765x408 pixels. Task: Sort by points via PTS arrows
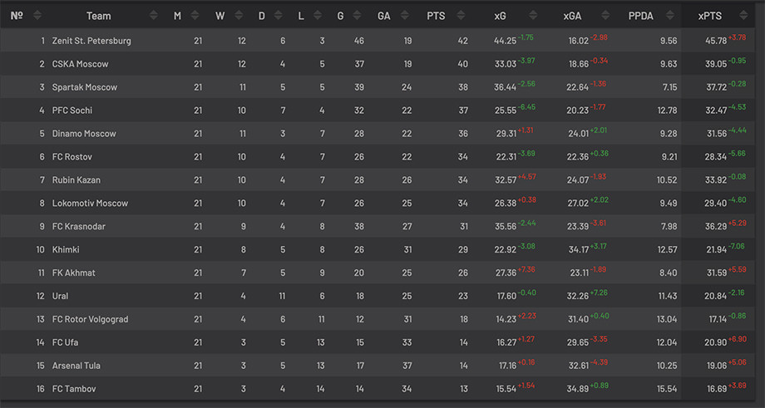[x=461, y=16]
